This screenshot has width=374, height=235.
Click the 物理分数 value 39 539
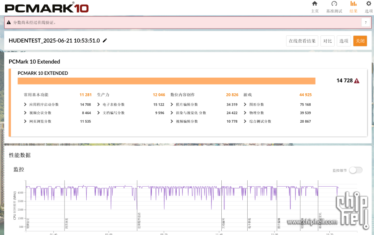[306, 113]
